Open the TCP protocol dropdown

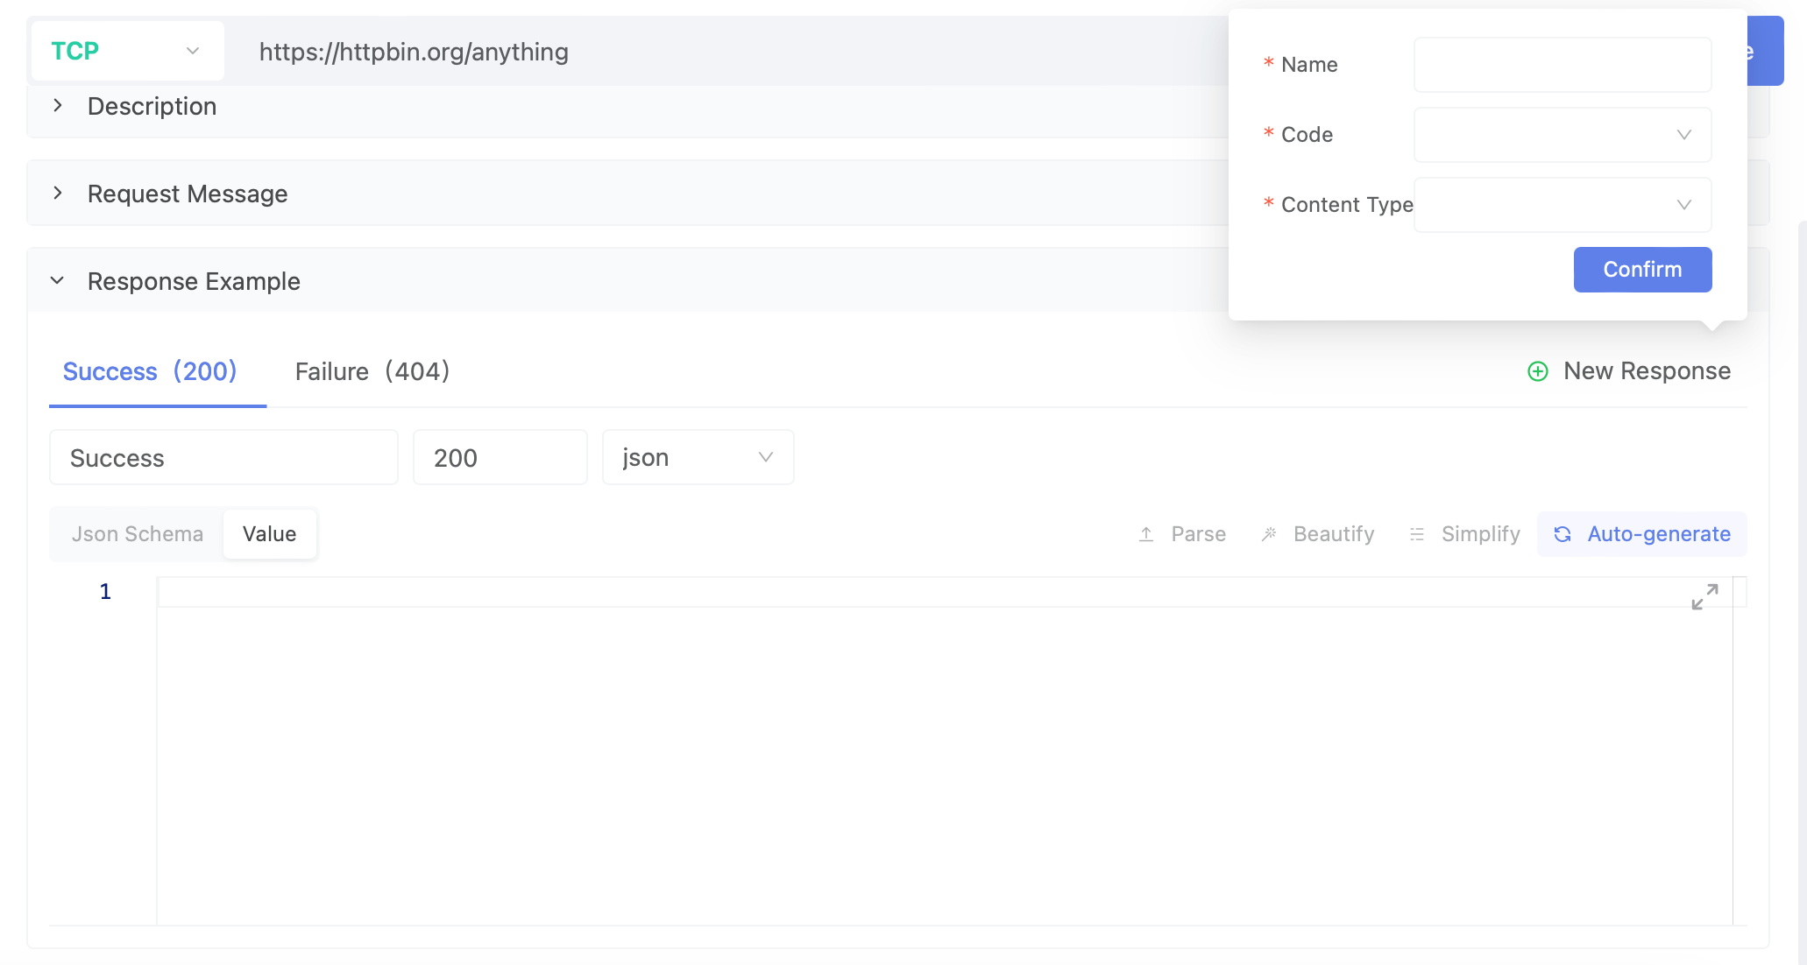tap(128, 51)
